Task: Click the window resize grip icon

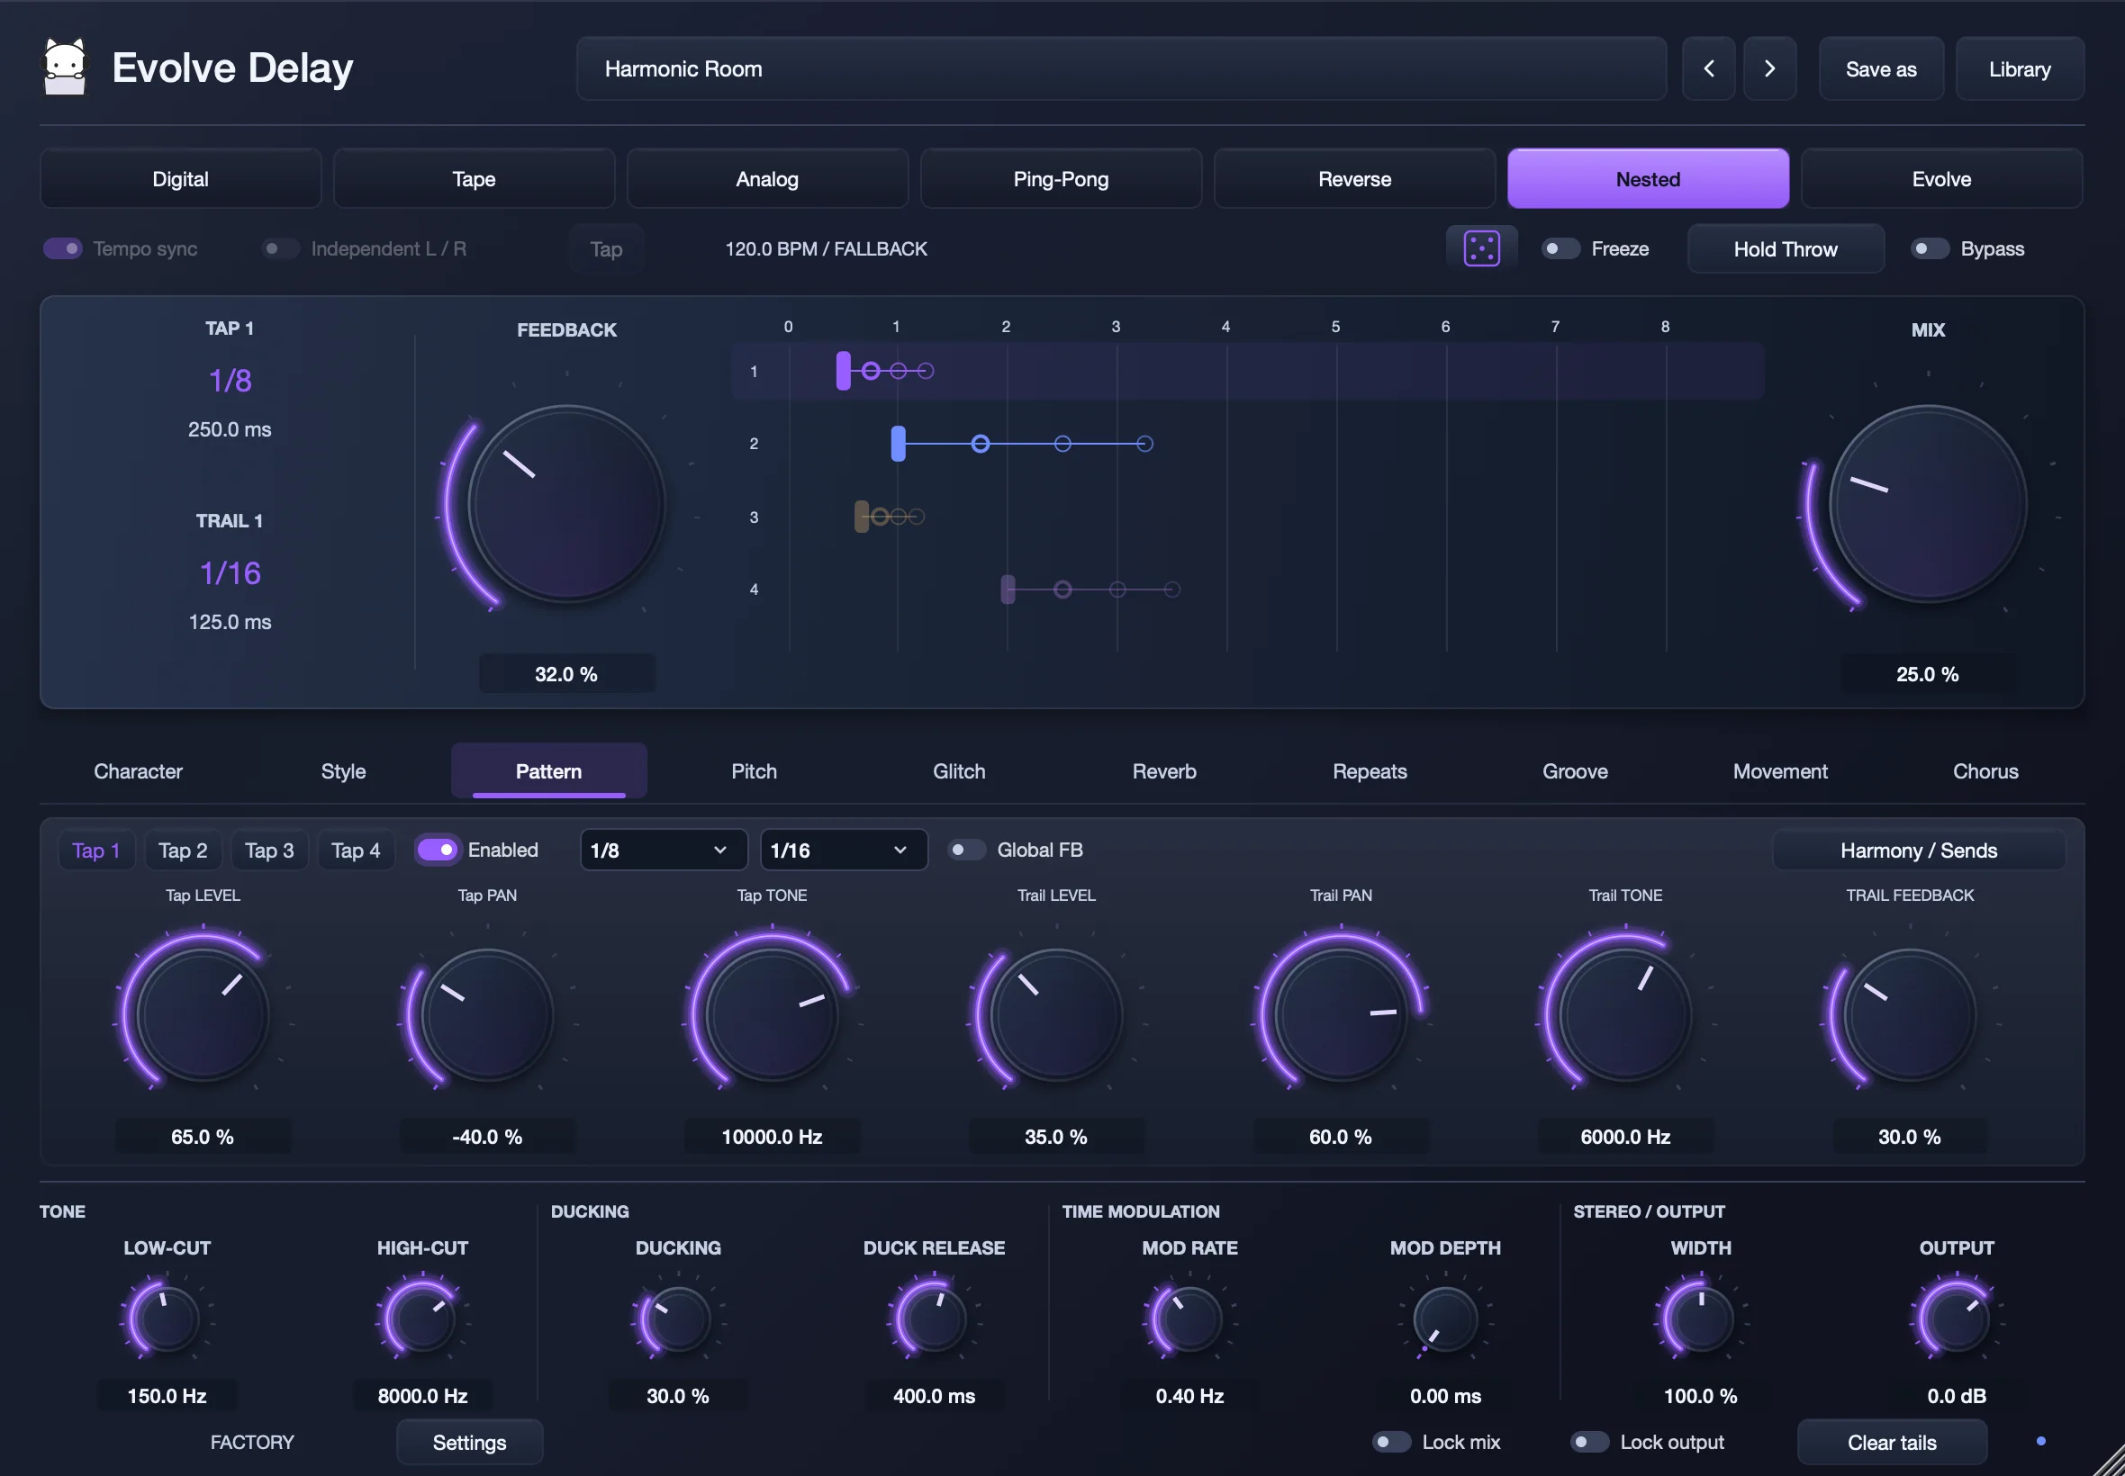Action: click(2109, 1461)
